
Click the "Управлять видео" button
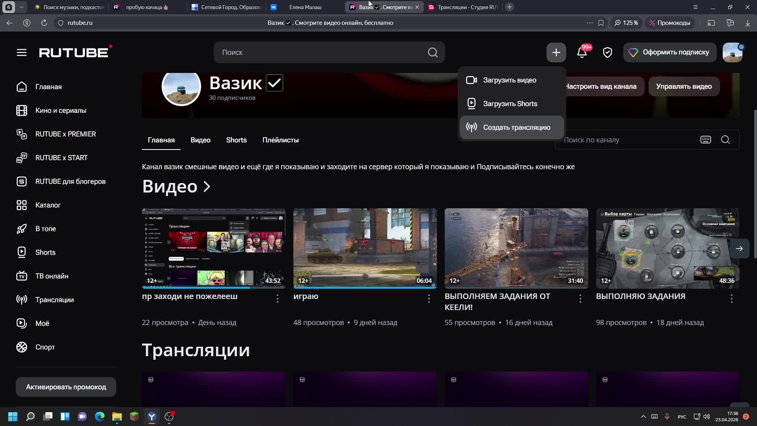coord(684,86)
